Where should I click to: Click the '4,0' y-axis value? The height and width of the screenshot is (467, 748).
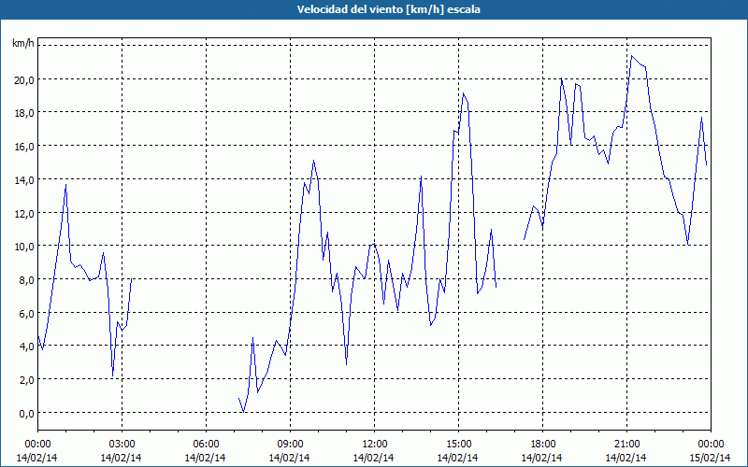pos(28,347)
